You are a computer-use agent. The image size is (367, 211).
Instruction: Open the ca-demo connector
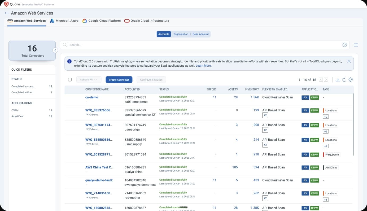pos(92,97)
